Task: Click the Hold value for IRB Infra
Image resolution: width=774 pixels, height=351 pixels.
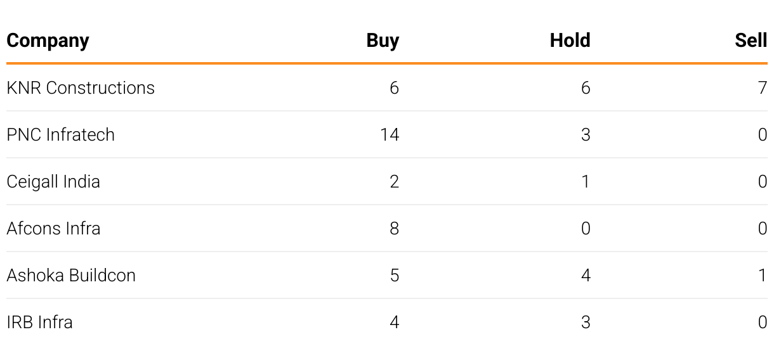Action: coord(586,322)
